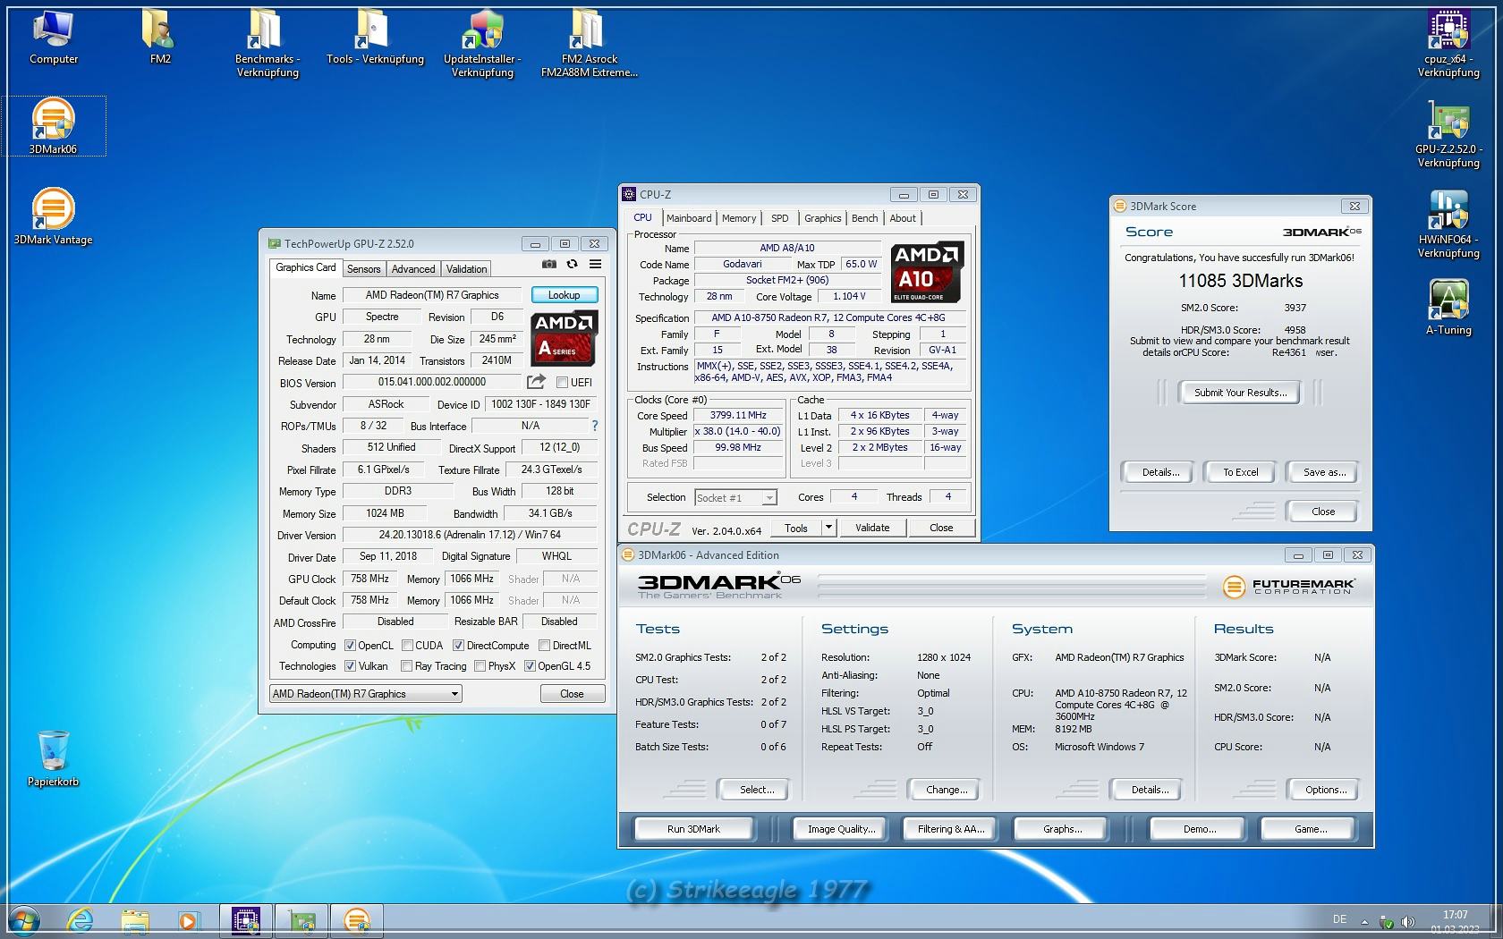This screenshot has width=1503, height=939.
Task: Toggle CUDA checkbox
Action: [407, 646]
